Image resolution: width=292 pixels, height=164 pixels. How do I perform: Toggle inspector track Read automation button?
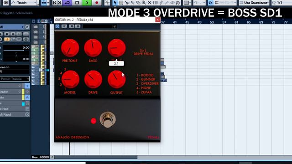pos(7,34)
